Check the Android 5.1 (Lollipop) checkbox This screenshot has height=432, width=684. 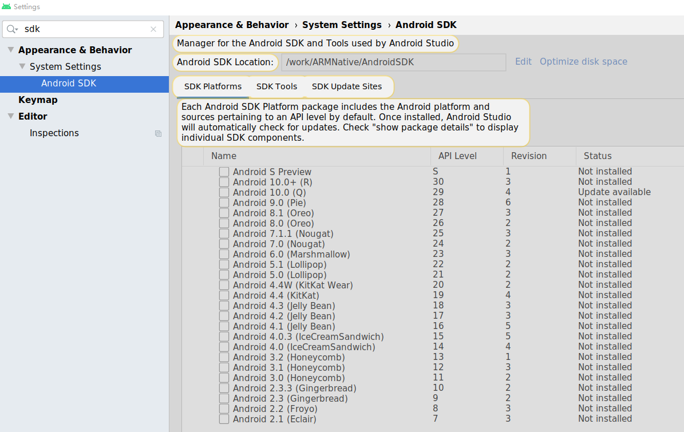tap(224, 264)
